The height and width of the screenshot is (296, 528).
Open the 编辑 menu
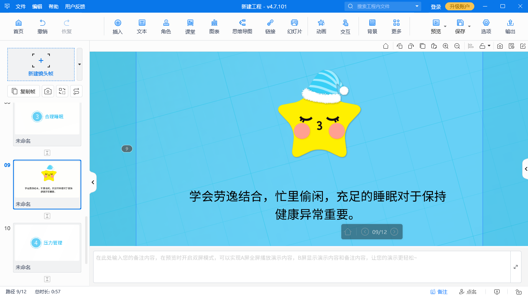pos(37,7)
